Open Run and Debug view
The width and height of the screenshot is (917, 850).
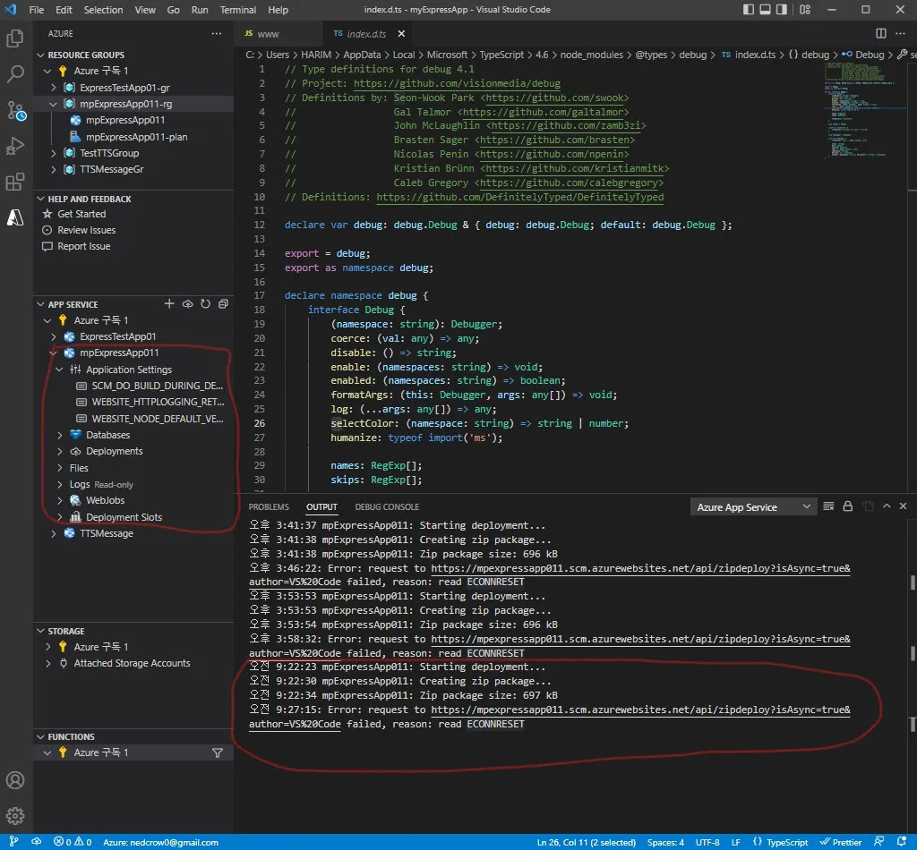click(x=15, y=146)
